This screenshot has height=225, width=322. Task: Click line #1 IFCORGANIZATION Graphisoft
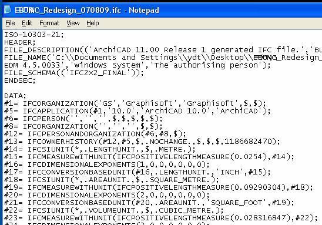(x=135, y=103)
